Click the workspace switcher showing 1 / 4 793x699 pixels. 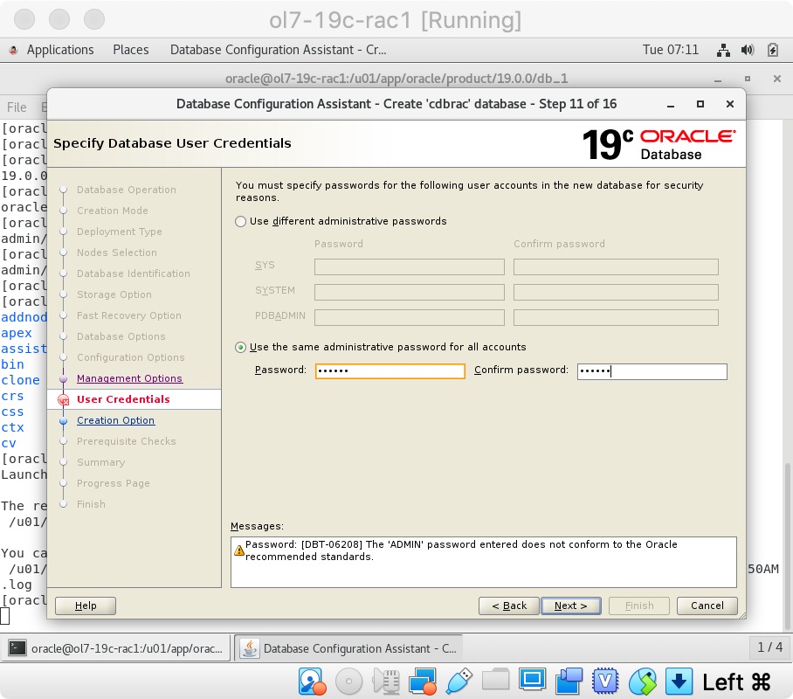pos(769,647)
